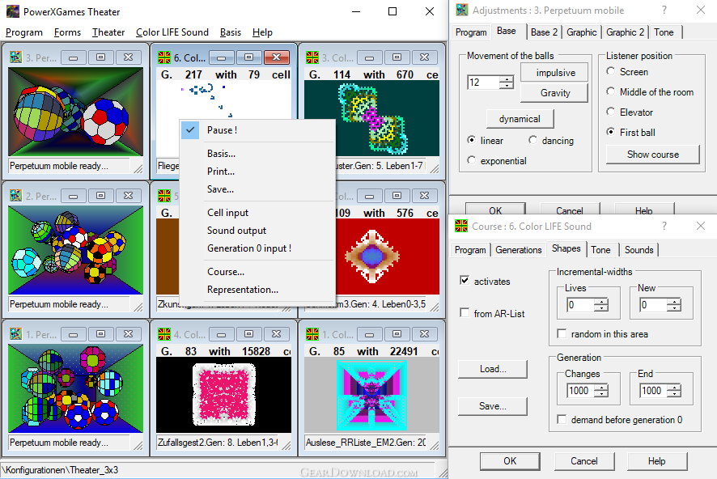This screenshot has width=717, height=479.
Task: Click the icon of the "6. Col..." child window
Action: click(164, 57)
